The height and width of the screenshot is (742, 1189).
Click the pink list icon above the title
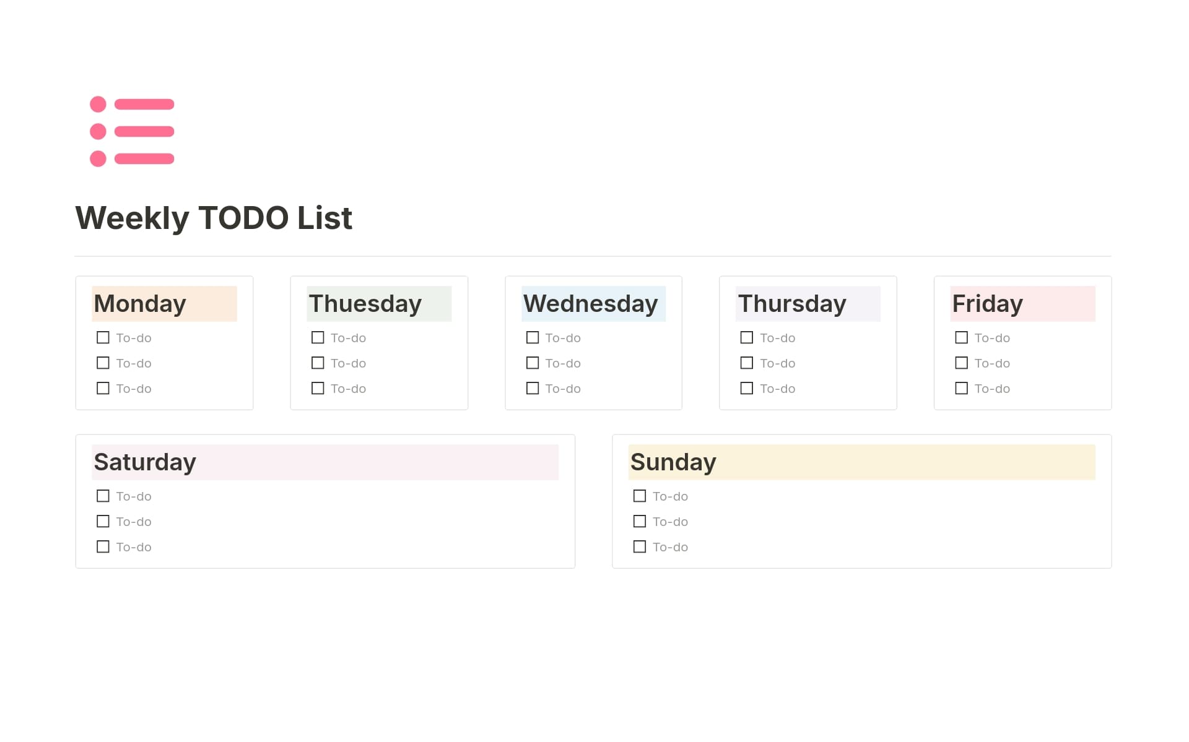point(131,131)
